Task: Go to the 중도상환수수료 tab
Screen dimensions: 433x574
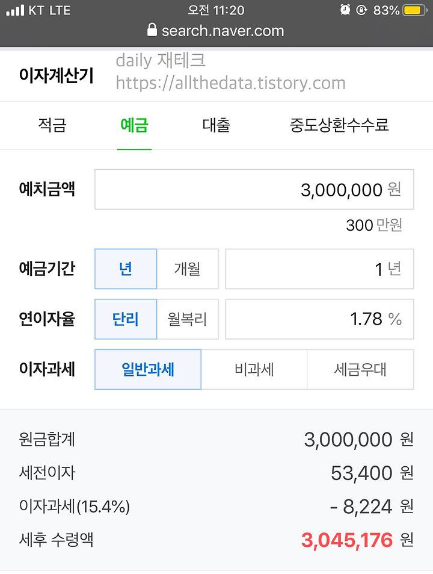Action: [339, 125]
